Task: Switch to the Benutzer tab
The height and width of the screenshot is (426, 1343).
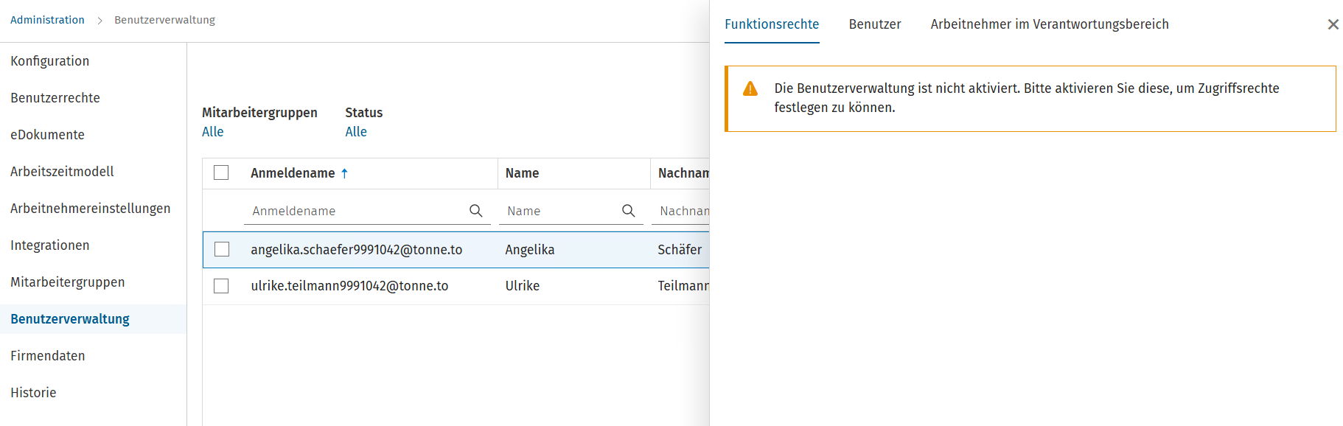Action: tap(875, 24)
